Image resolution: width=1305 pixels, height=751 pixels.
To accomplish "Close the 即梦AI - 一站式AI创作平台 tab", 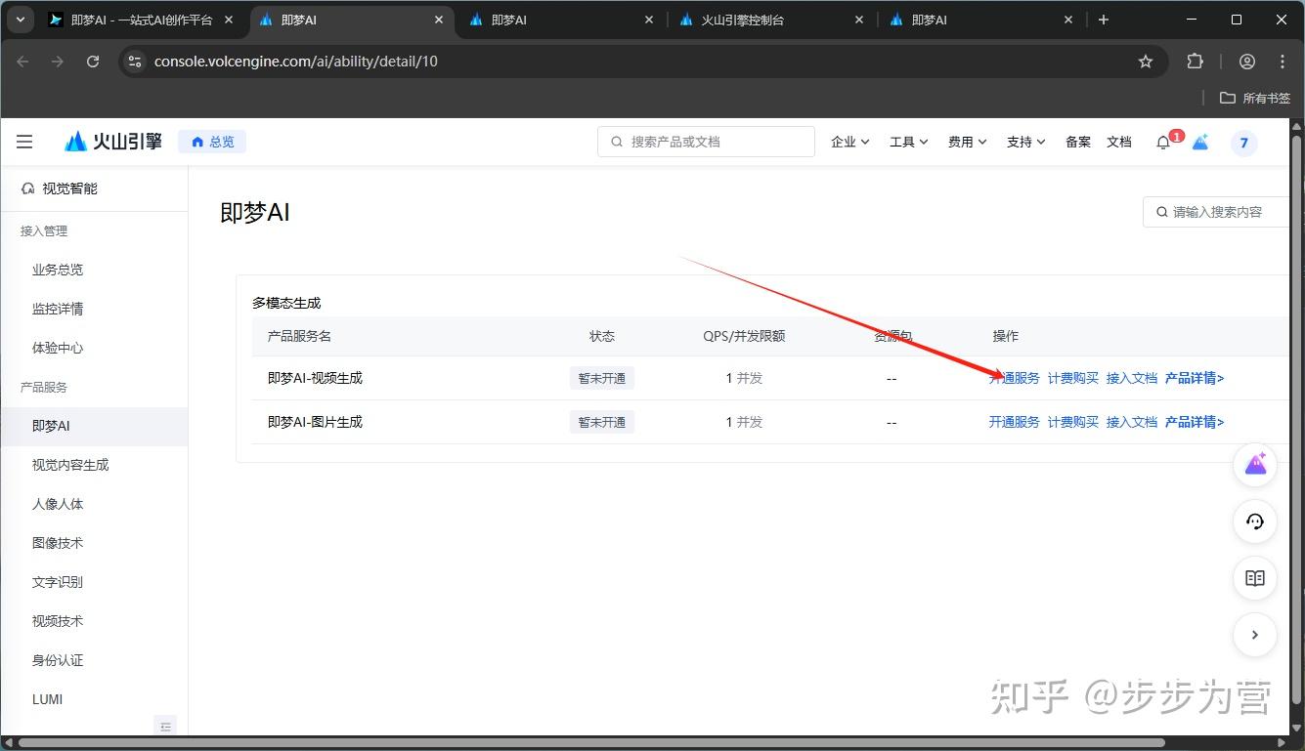I will point(229,20).
